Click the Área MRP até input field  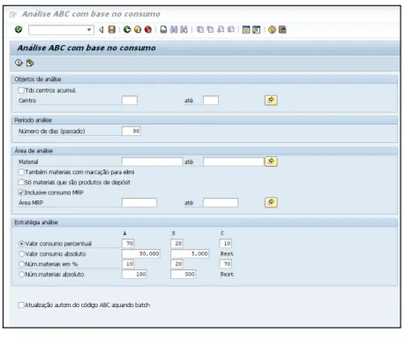pos(221,202)
